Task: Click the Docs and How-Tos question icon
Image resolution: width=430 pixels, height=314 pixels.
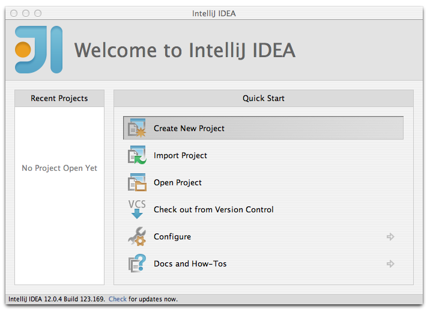Action: [137, 263]
